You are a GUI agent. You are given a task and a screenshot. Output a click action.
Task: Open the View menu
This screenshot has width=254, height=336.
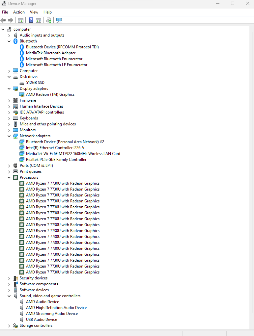click(34, 12)
